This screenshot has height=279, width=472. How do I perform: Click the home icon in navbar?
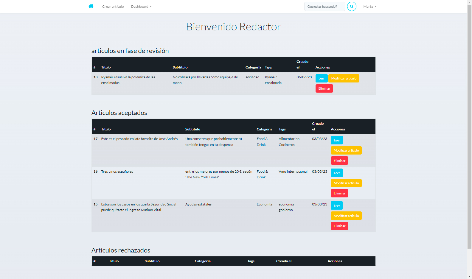[91, 6]
